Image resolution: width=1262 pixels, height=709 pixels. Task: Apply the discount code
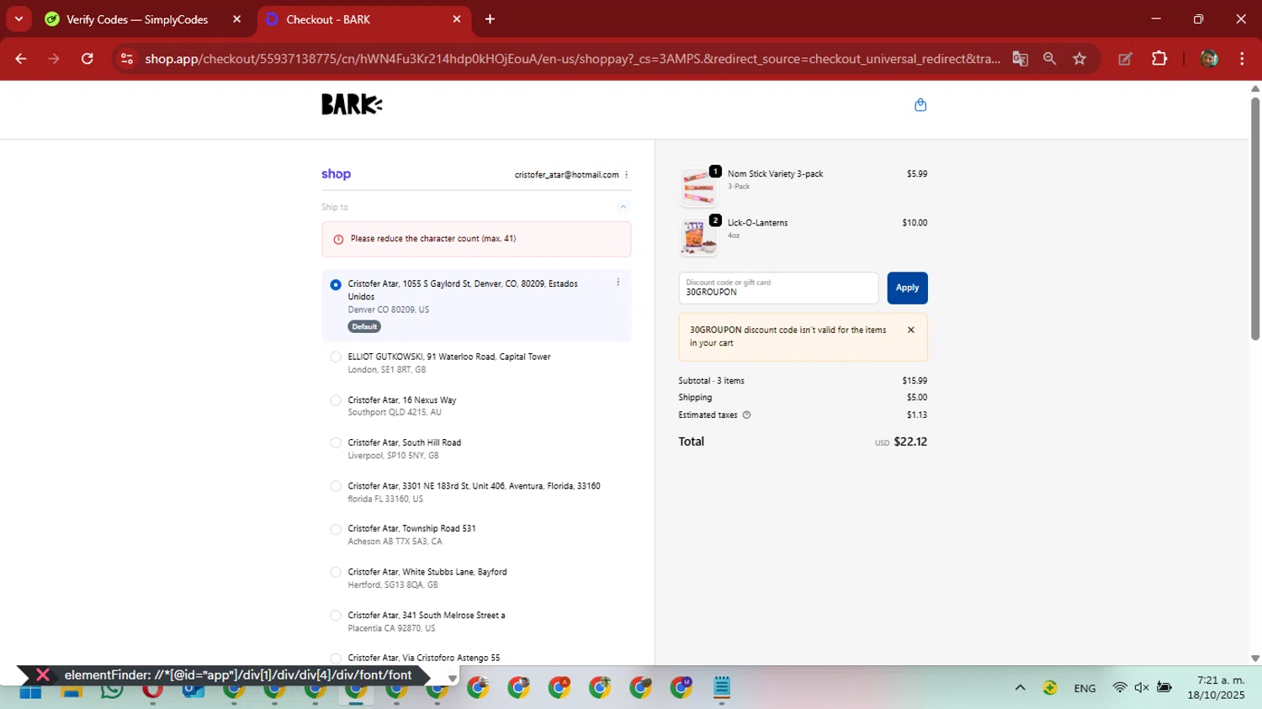click(x=907, y=288)
